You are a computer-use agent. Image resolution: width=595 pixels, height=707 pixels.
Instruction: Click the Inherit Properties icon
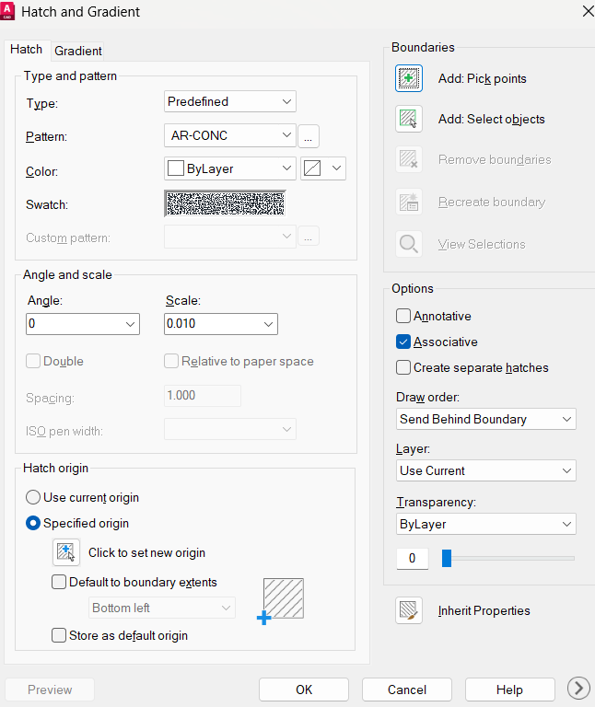tap(409, 610)
